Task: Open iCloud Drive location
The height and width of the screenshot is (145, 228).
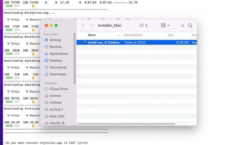Action: (x=59, y=89)
